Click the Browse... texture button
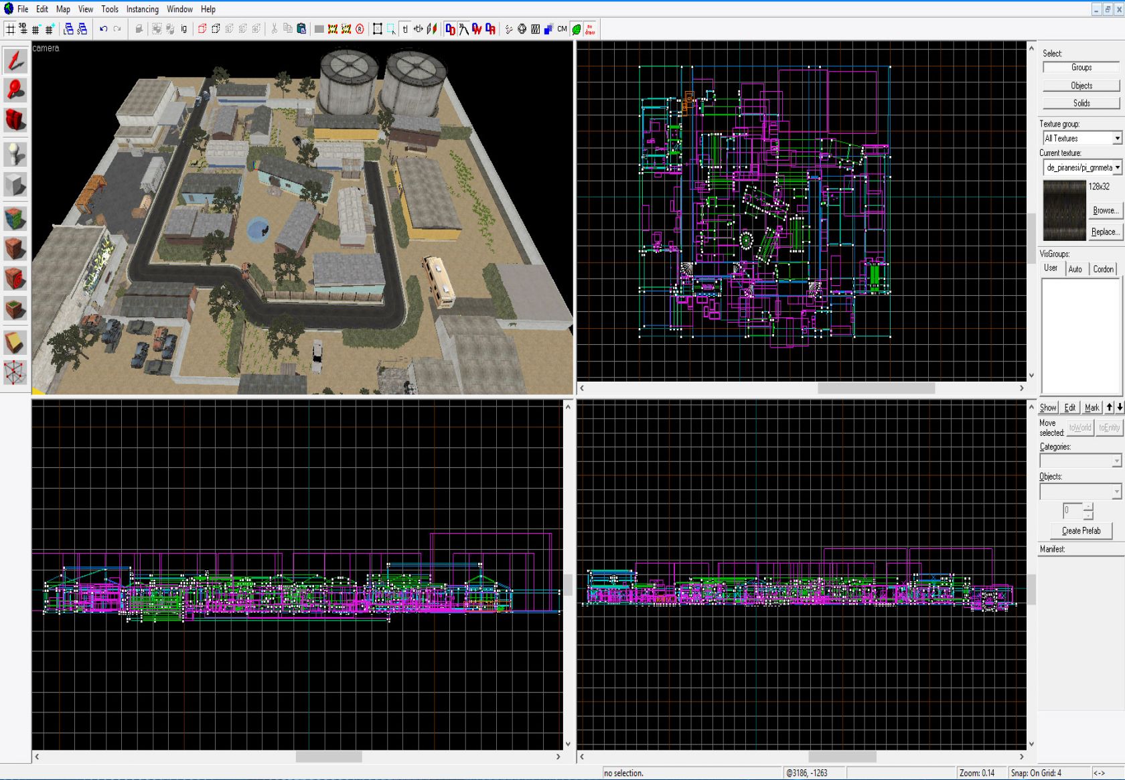The width and height of the screenshot is (1125, 780). [1105, 210]
